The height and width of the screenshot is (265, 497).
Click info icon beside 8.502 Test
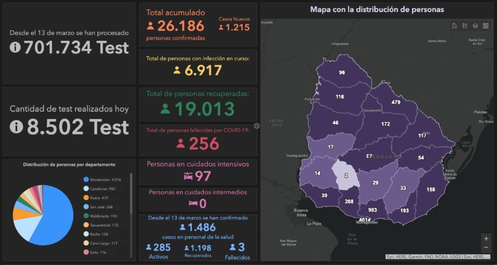coord(17,127)
